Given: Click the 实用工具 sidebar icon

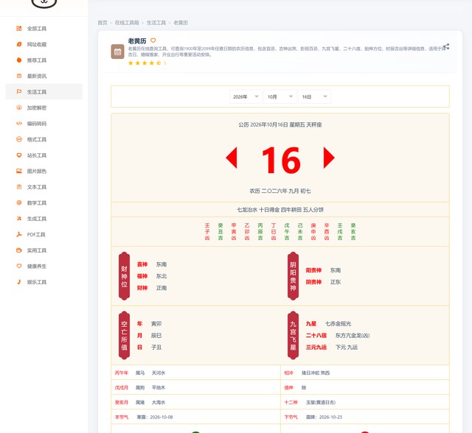Looking at the screenshot, I should 19,250.
